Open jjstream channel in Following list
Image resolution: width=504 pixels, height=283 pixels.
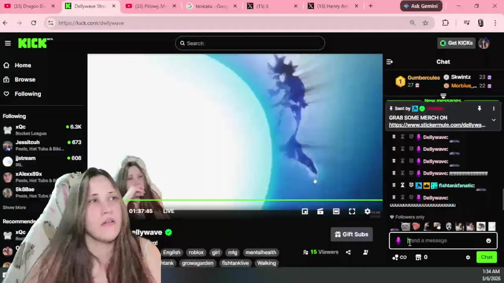(42, 161)
